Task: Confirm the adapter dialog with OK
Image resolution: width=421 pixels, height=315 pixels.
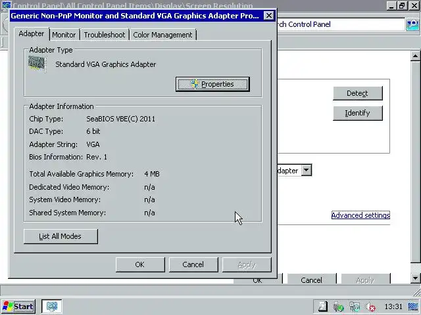Action: [x=140, y=264]
